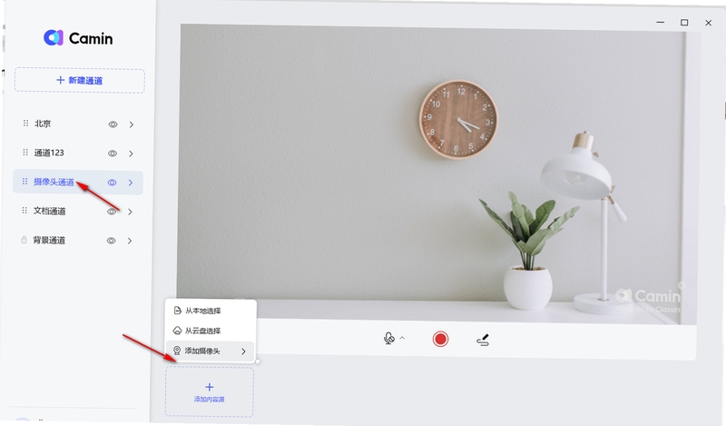The width and height of the screenshot is (726, 426).
Task: Toggle the microphone icon
Action: (x=389, y=339)
